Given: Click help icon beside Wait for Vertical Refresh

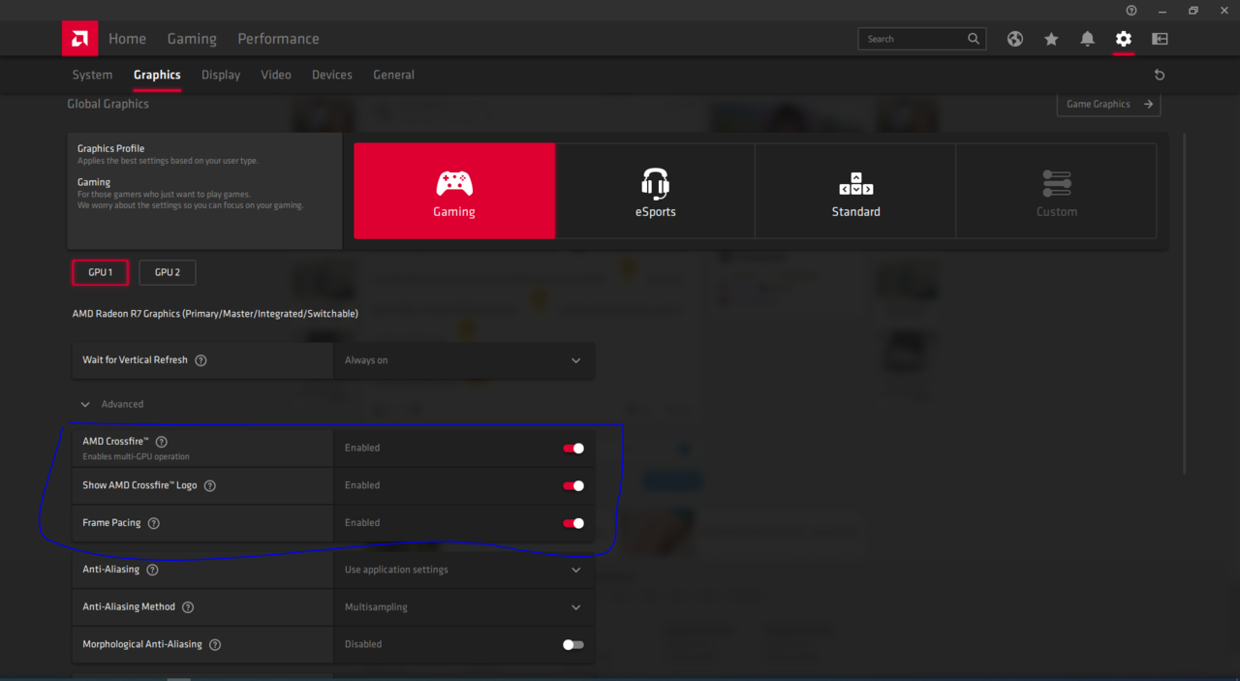Looking at the screenshot, I should (201, 360).
